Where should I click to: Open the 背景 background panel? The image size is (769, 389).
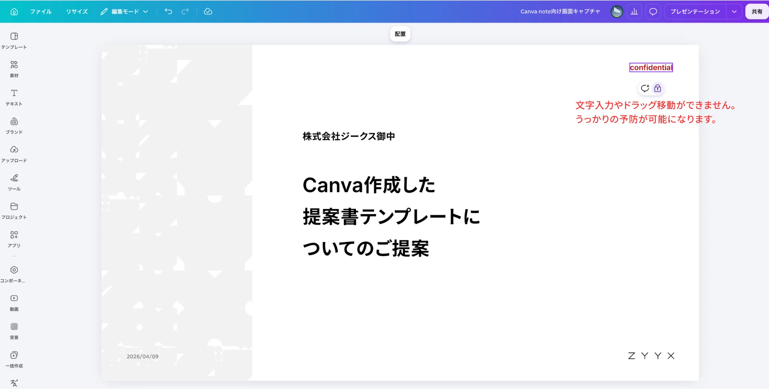pos(14,331)
